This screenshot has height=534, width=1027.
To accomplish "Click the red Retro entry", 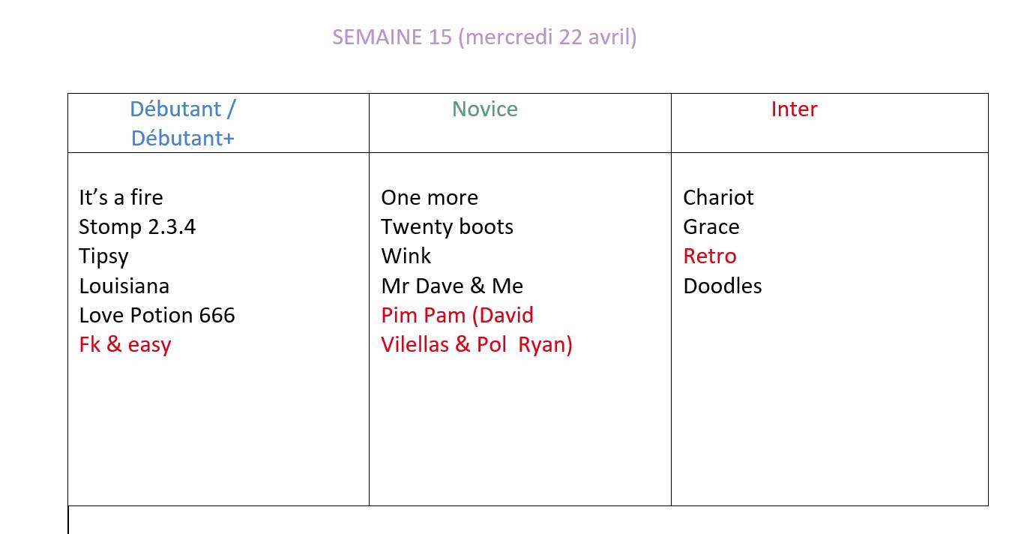I will [x=709, y=256].
